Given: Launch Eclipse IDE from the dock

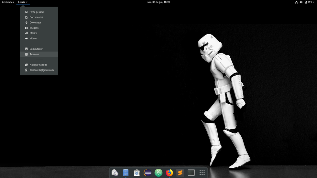Looking at the screenshot, I should tap(148, 173).
